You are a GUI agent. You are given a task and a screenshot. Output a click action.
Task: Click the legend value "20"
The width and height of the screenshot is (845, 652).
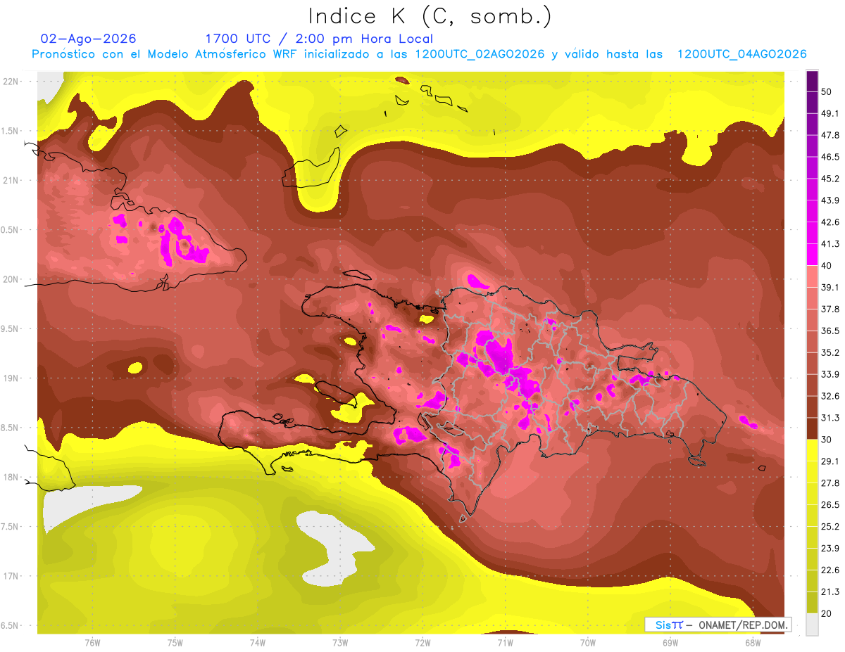coord(827,613)
